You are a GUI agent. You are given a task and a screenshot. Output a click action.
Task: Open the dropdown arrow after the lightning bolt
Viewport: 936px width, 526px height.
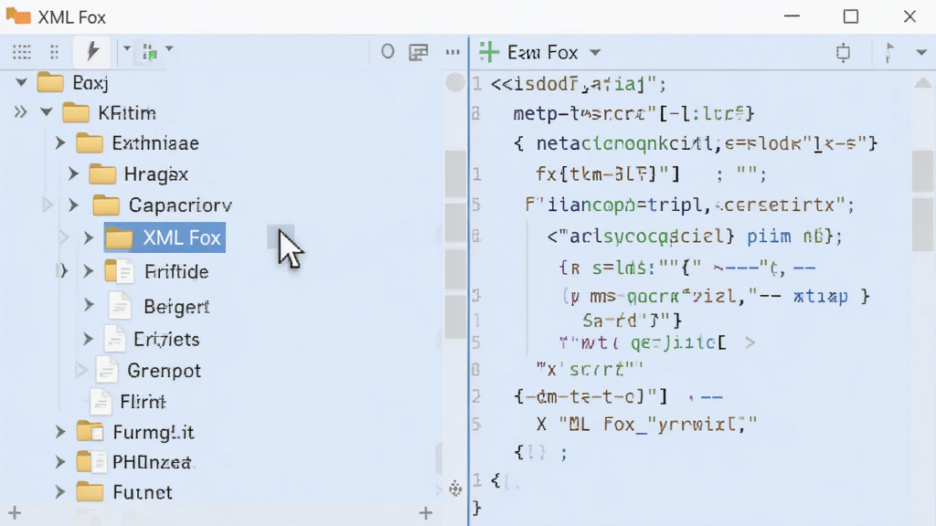126,47
